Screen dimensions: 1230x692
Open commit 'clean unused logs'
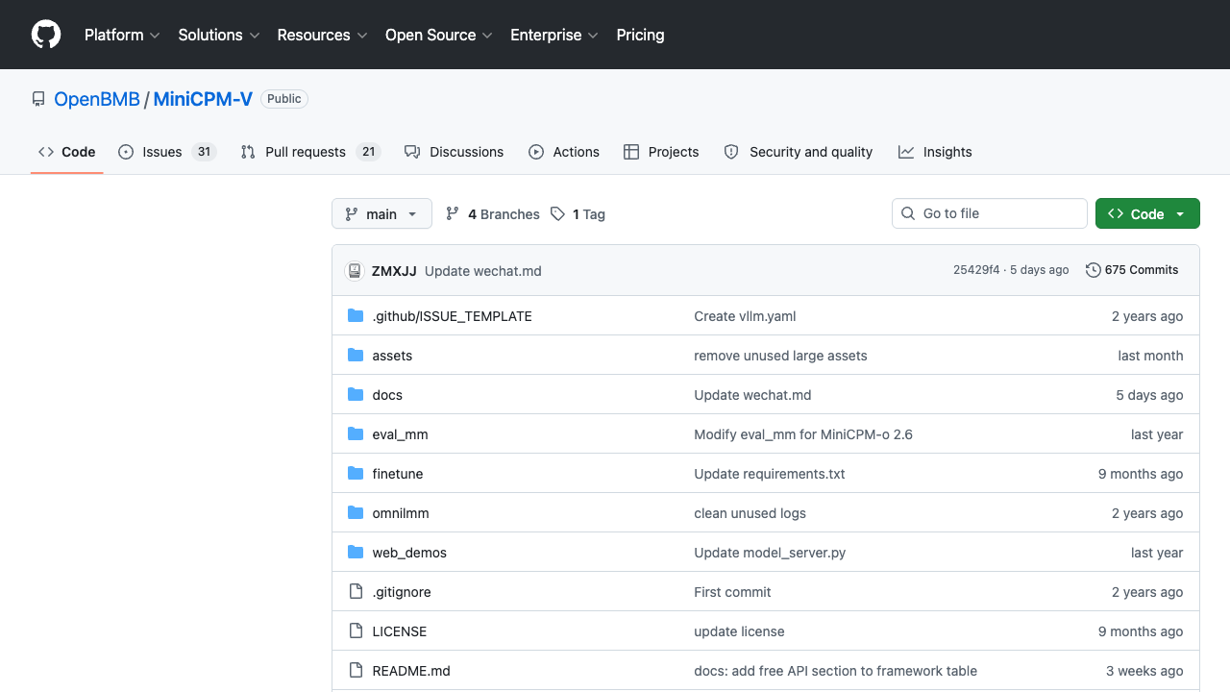coord(750,513)
